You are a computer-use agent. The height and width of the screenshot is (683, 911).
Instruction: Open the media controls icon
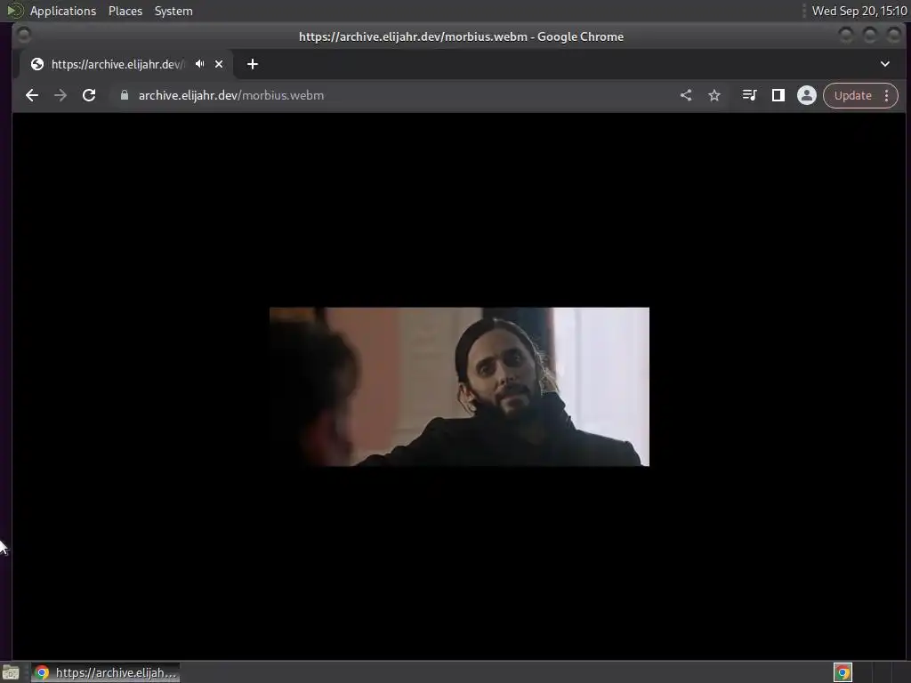point(749,95)
